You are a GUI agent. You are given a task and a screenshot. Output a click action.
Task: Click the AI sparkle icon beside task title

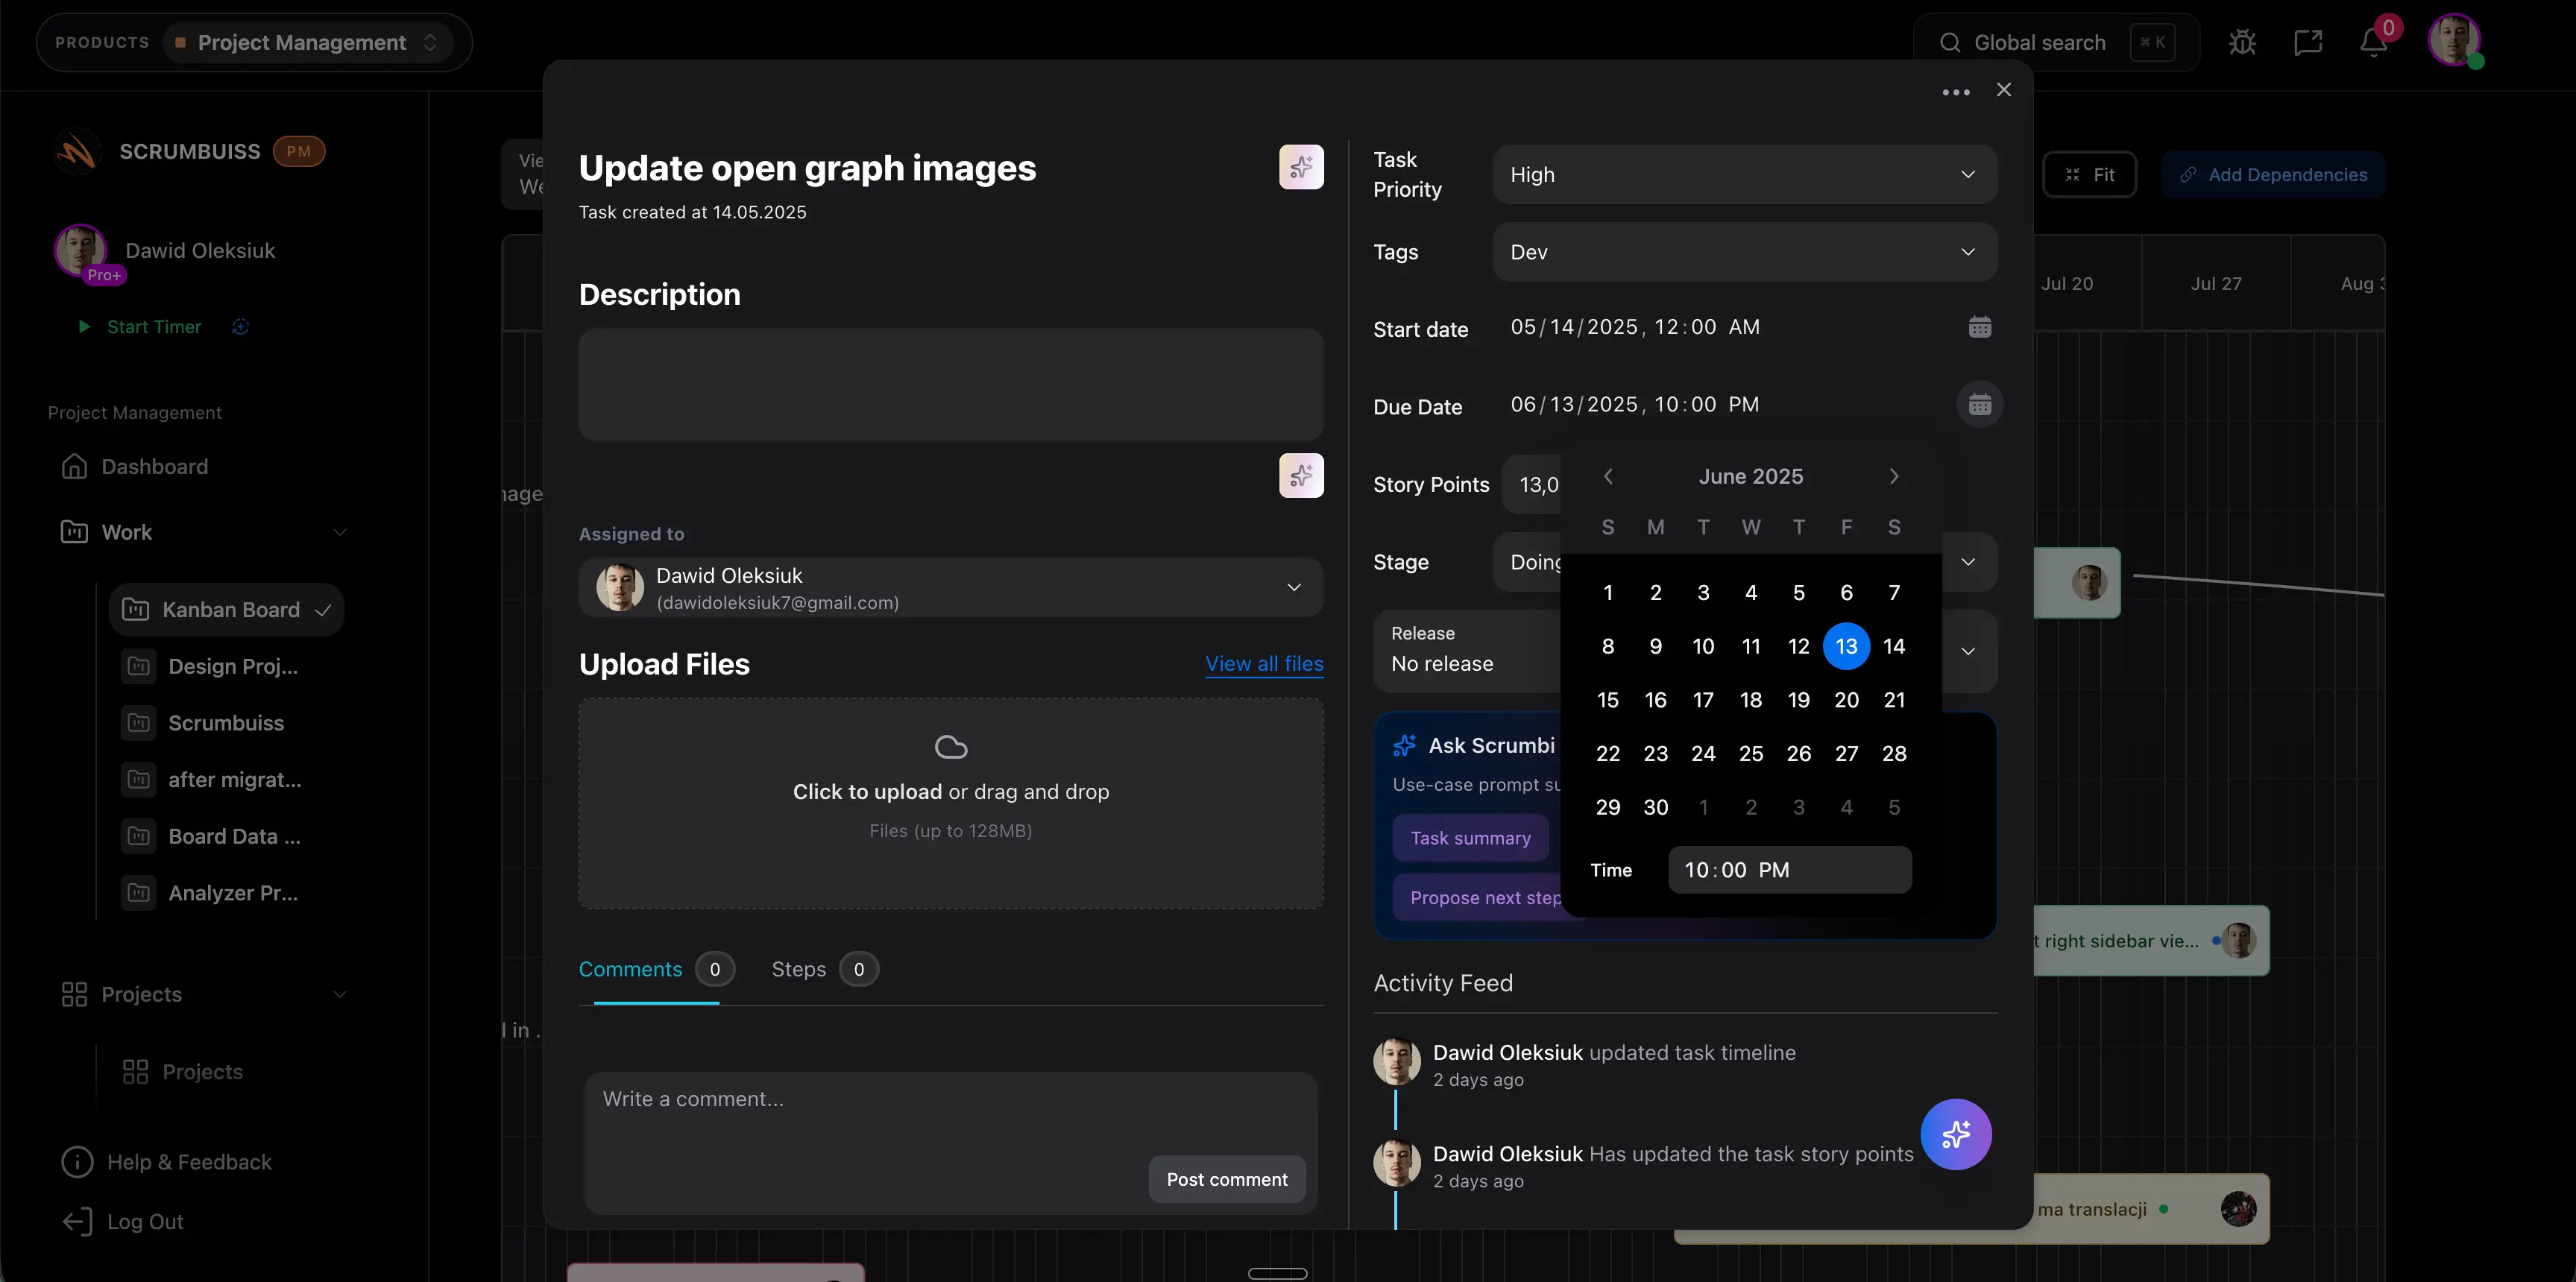[1301, 167]
